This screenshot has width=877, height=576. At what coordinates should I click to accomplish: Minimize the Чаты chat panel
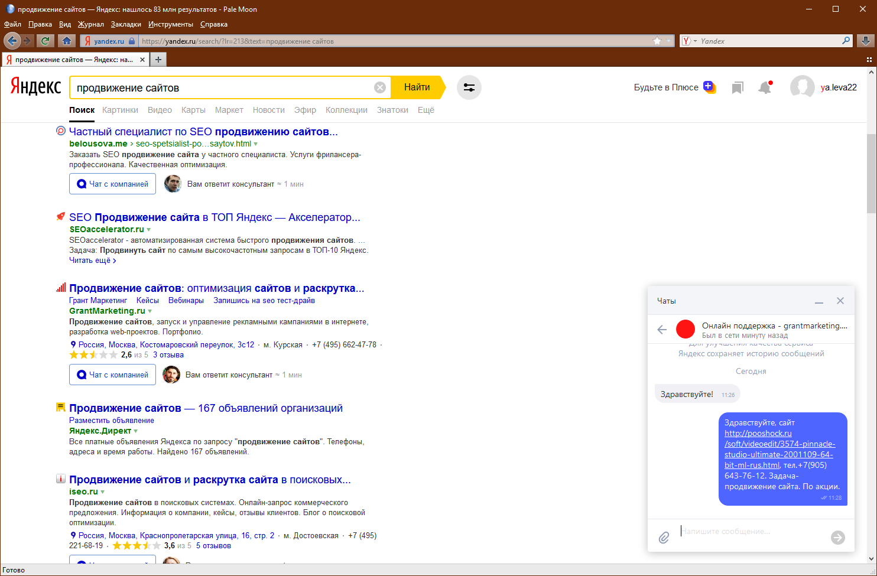click(819, 301)
